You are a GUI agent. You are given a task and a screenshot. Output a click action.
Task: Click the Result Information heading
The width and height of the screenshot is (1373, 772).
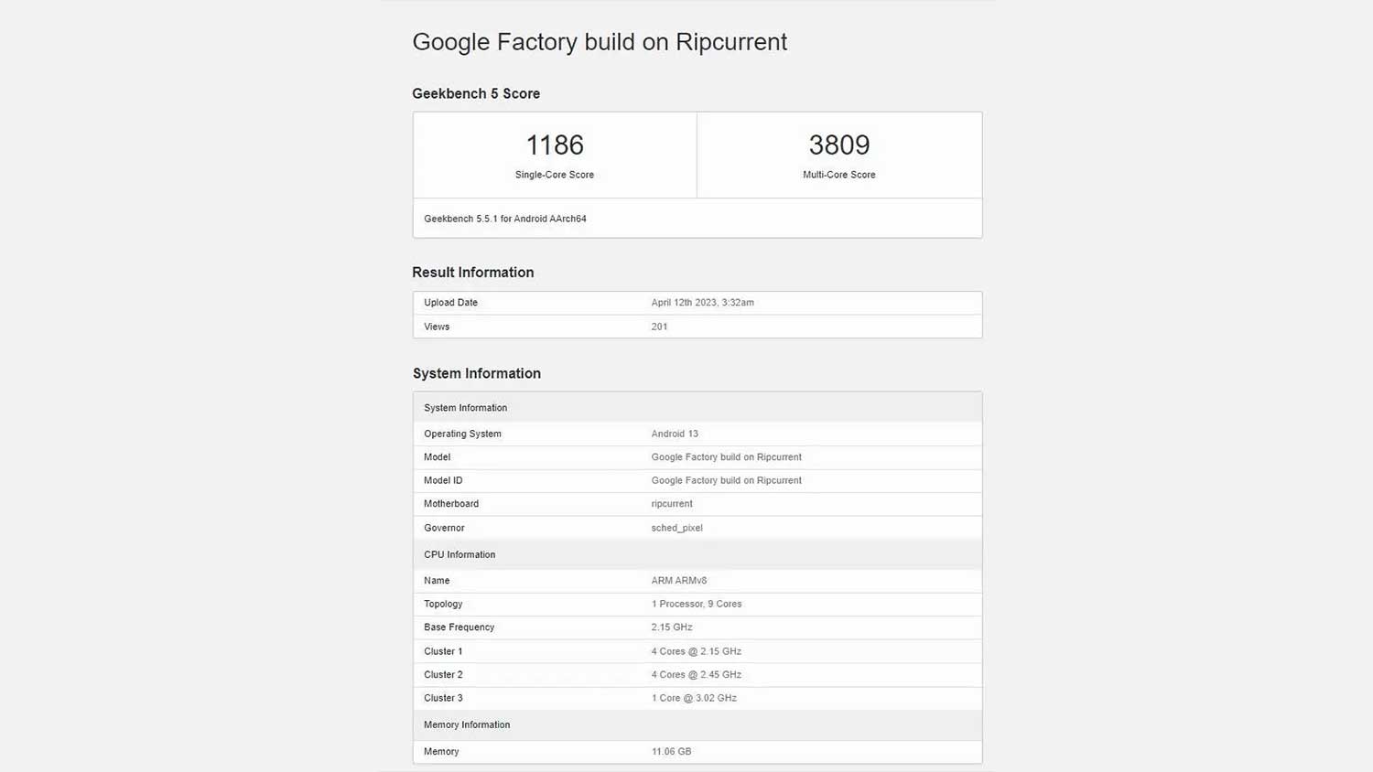click(x=473, y=273)
